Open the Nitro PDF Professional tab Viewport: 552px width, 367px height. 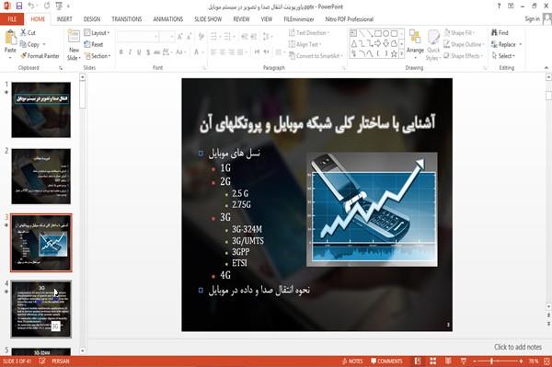[x=350, y=19]
